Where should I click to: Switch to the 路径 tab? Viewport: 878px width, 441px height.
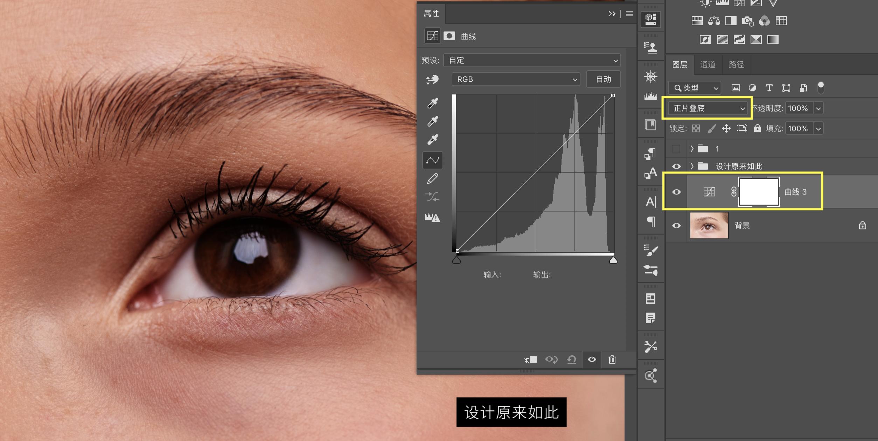pos(736,65)
